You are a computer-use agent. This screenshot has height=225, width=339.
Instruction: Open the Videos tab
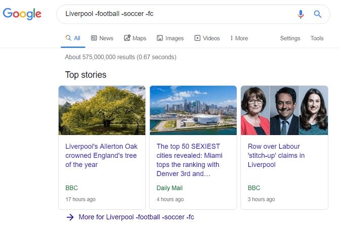pos(207,38)
